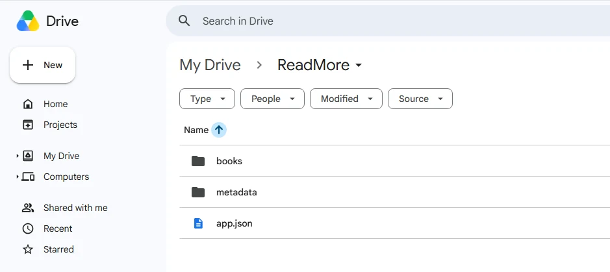Select the app.json file name
The height and width of the screenshot is (272, 610).
tap(235, 224)
